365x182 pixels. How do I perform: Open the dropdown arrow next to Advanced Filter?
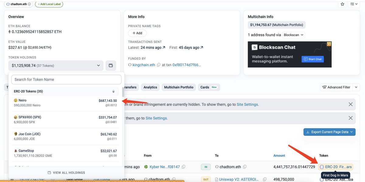click(356, 87)
